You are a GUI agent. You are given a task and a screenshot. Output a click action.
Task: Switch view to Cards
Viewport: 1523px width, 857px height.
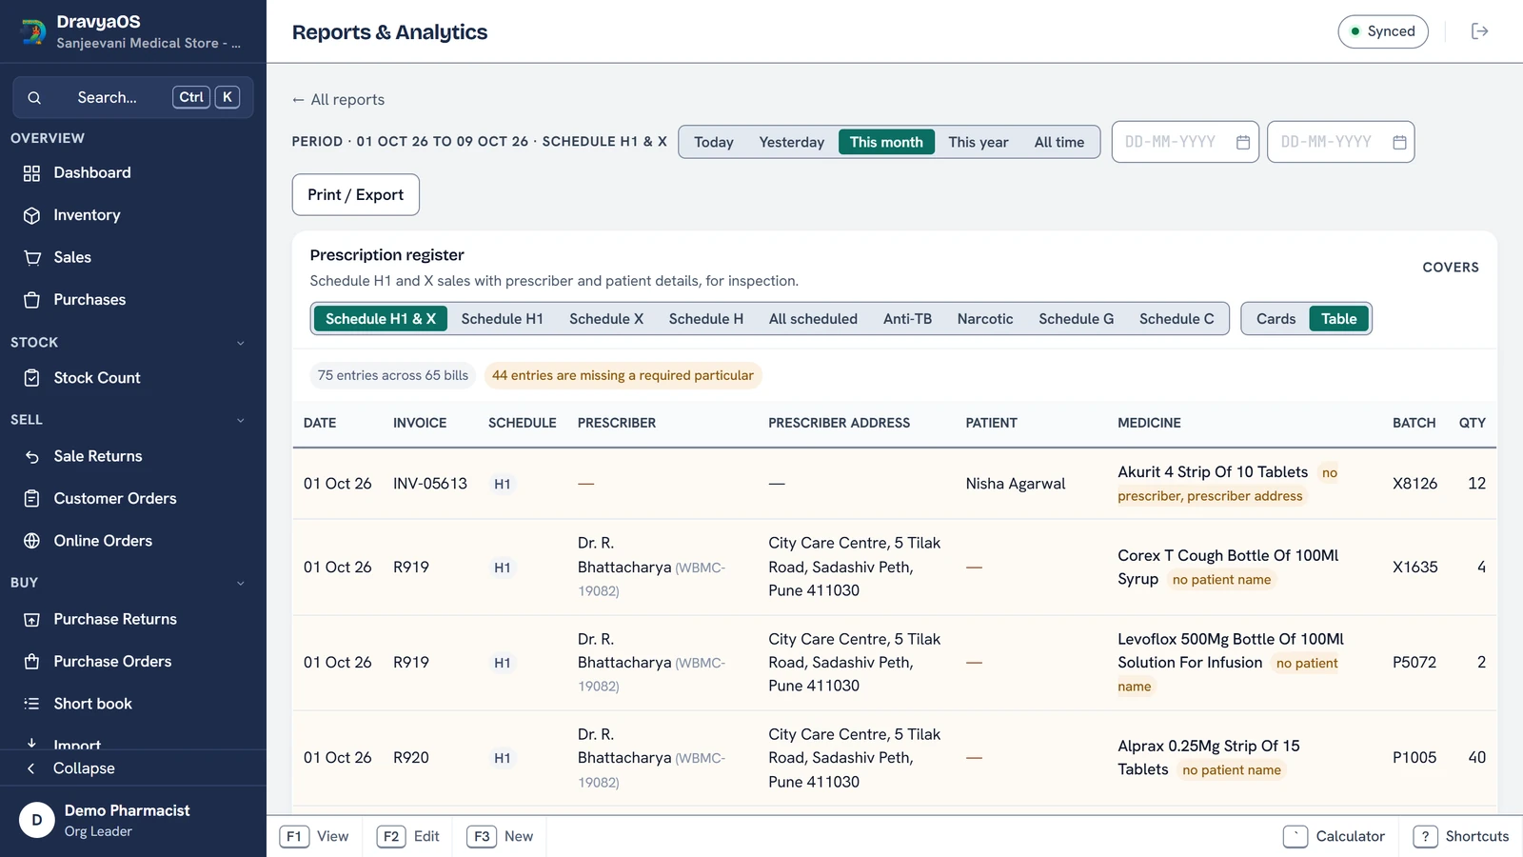(x=1276, y=319)
